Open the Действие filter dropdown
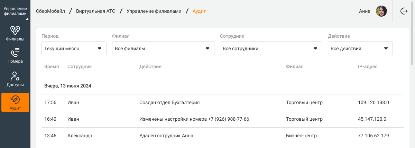This screenshot has height=148, width=415. [x=360, y=48]
